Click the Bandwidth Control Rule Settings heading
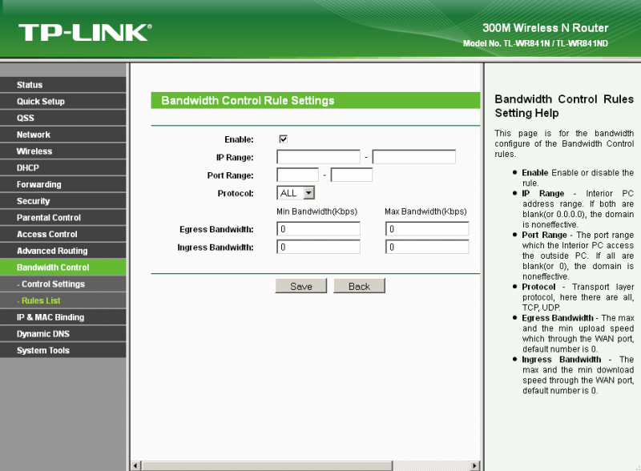The width and height of the screenshot is (641, 471). 248,101
